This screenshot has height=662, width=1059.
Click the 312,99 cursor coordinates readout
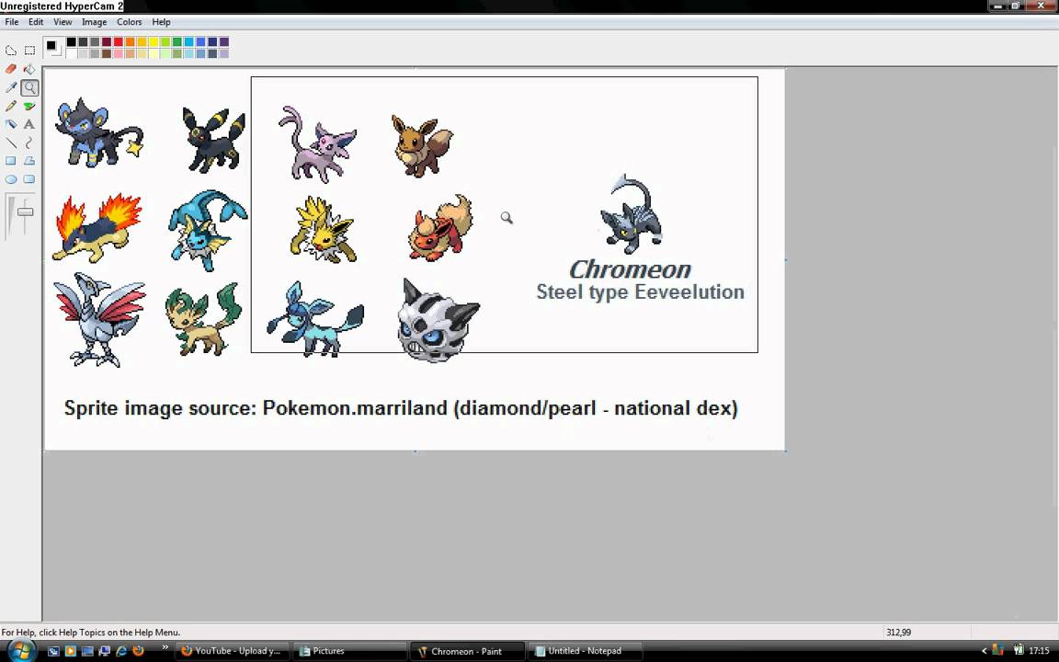point(898,633)
